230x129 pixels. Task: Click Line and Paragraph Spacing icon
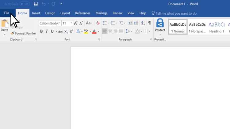[128, 31]
